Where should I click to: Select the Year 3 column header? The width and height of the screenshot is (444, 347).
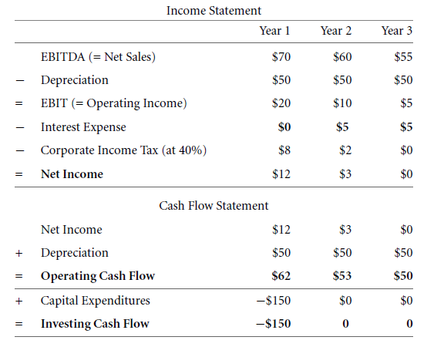[x=397, y=31]
